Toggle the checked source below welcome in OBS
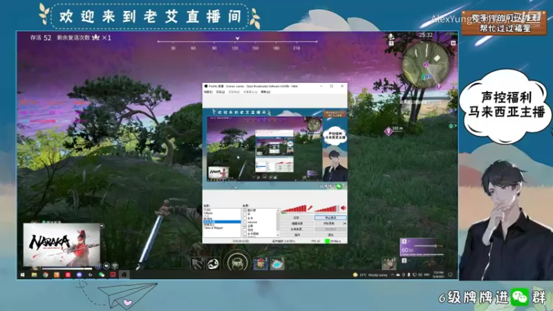This screenshot has width=553, height=311. coord(245,226)
